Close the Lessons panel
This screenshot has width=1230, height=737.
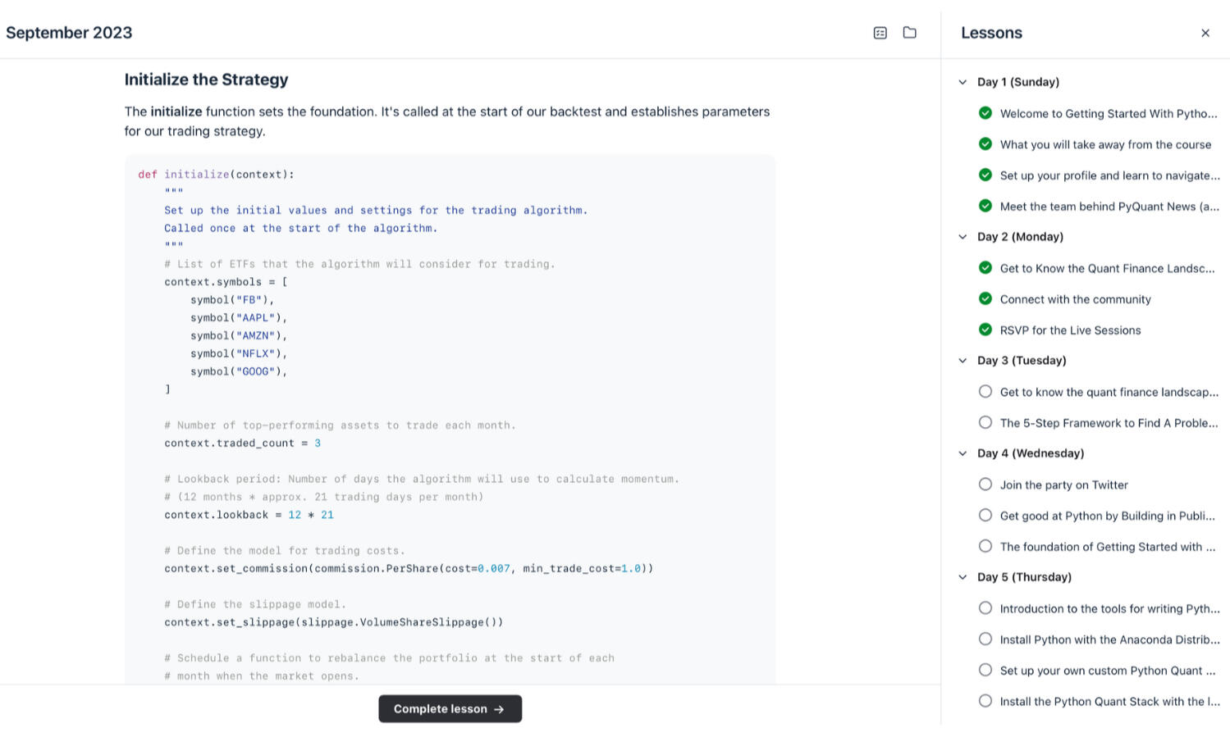pos(1205,33)
